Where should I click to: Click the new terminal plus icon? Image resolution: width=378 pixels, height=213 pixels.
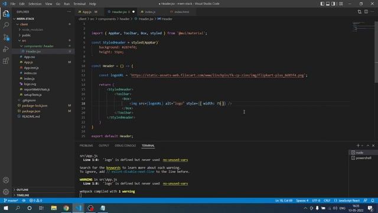(358, 146)
